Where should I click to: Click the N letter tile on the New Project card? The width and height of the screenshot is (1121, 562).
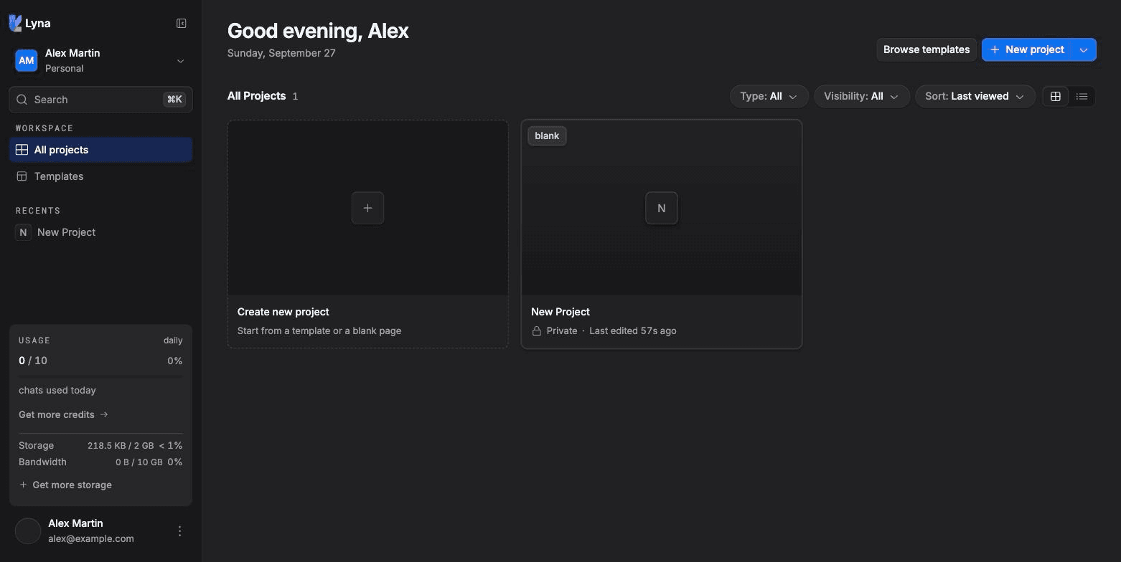[x=661, y=208]
